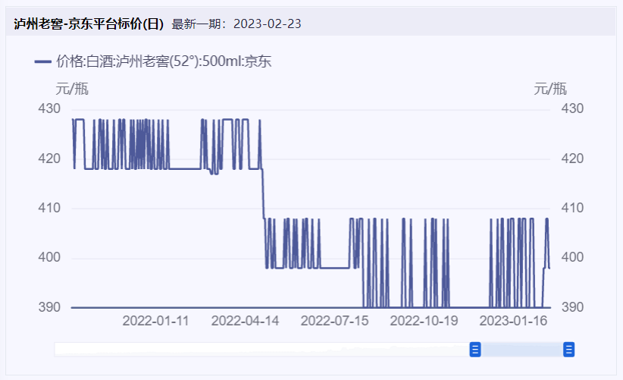Click legend label 价格:白酒:泸州老窖(52°):500ml:京东
The height and width of the screenshot is (380, 623).
click(164, 61)
